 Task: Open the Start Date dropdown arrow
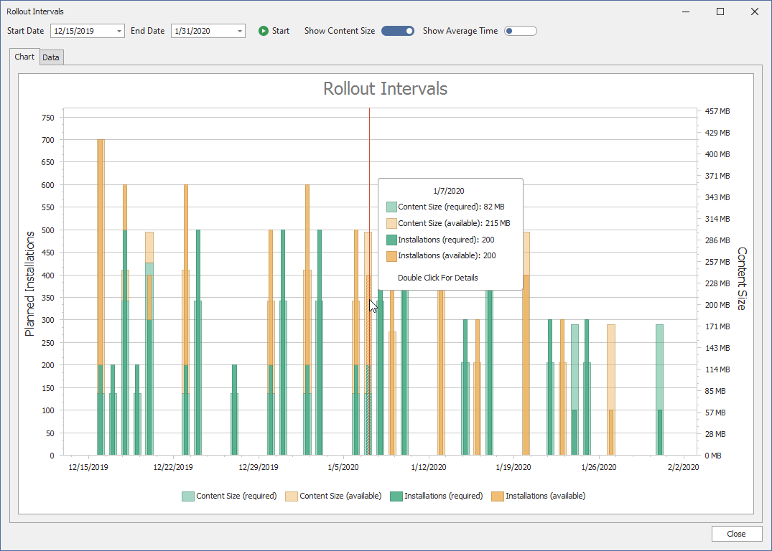click(119, 31)
